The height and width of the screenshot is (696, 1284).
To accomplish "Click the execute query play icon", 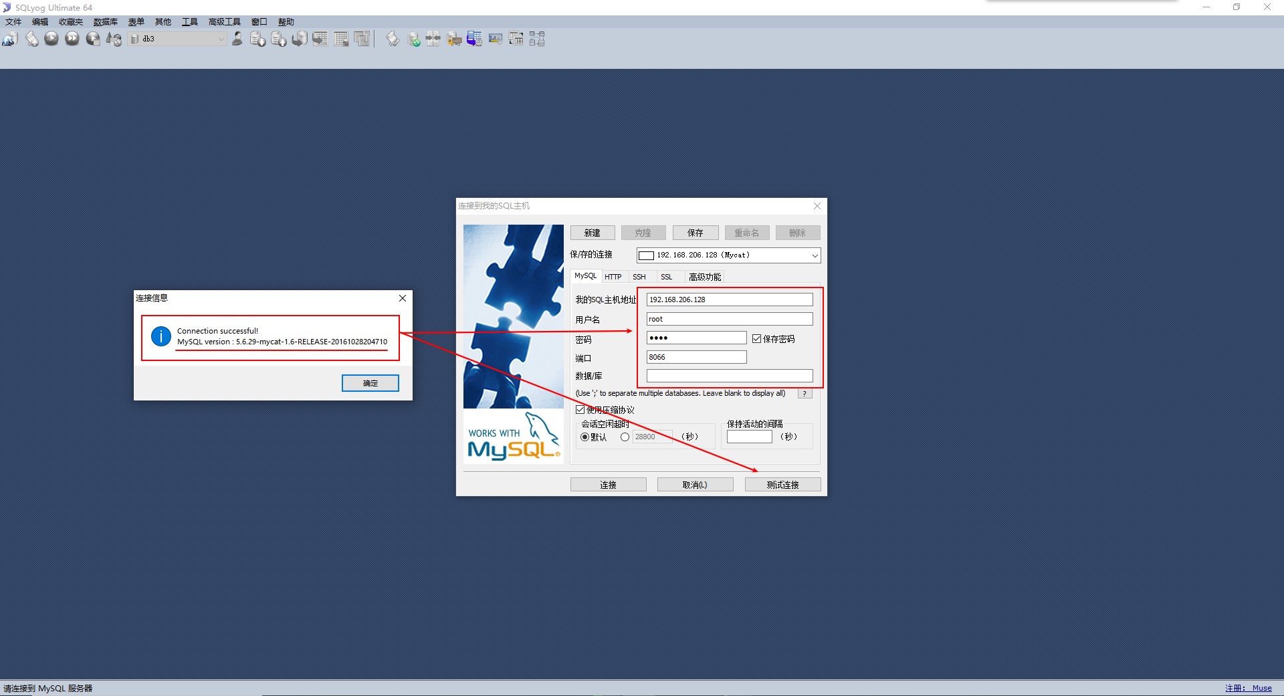I will pyautogui.click(x=51, y=39).
